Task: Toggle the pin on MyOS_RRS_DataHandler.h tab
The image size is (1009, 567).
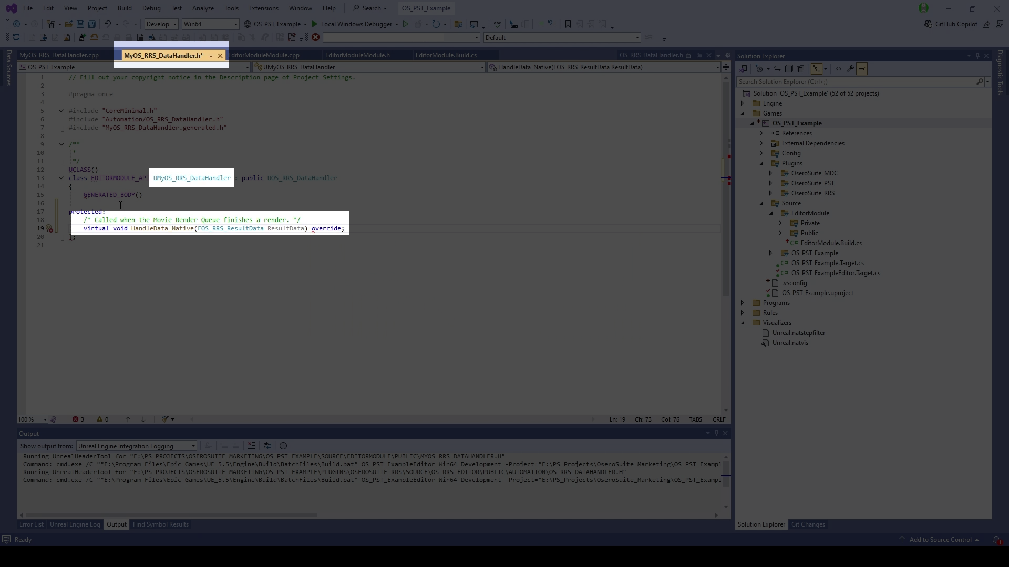Action: 210,56
